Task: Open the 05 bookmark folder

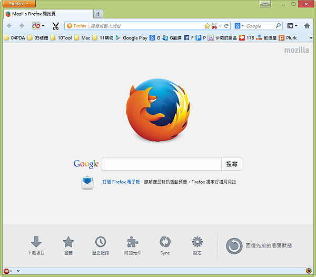Action: click(38, 38)
